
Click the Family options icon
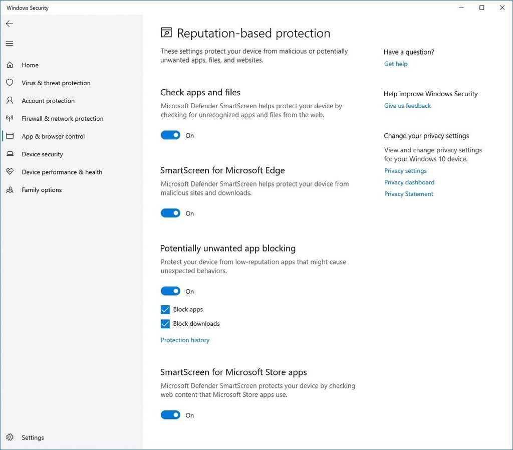pos(10,190)
